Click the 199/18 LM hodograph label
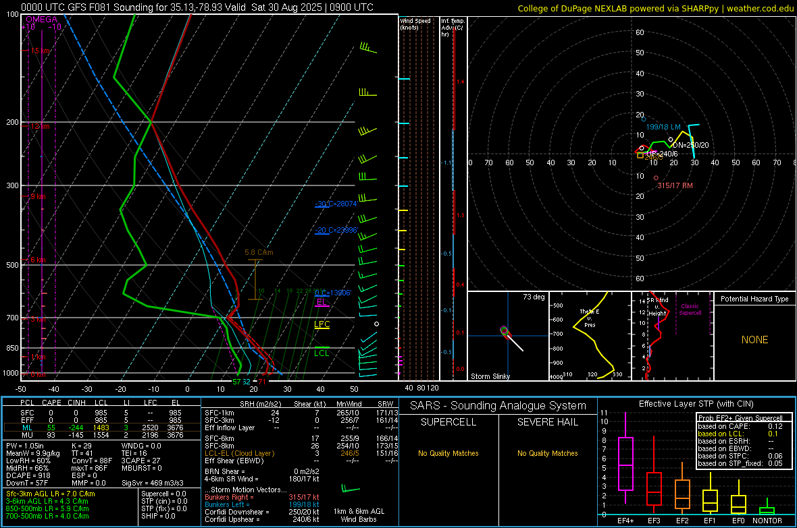 click(x=663, y=127)
